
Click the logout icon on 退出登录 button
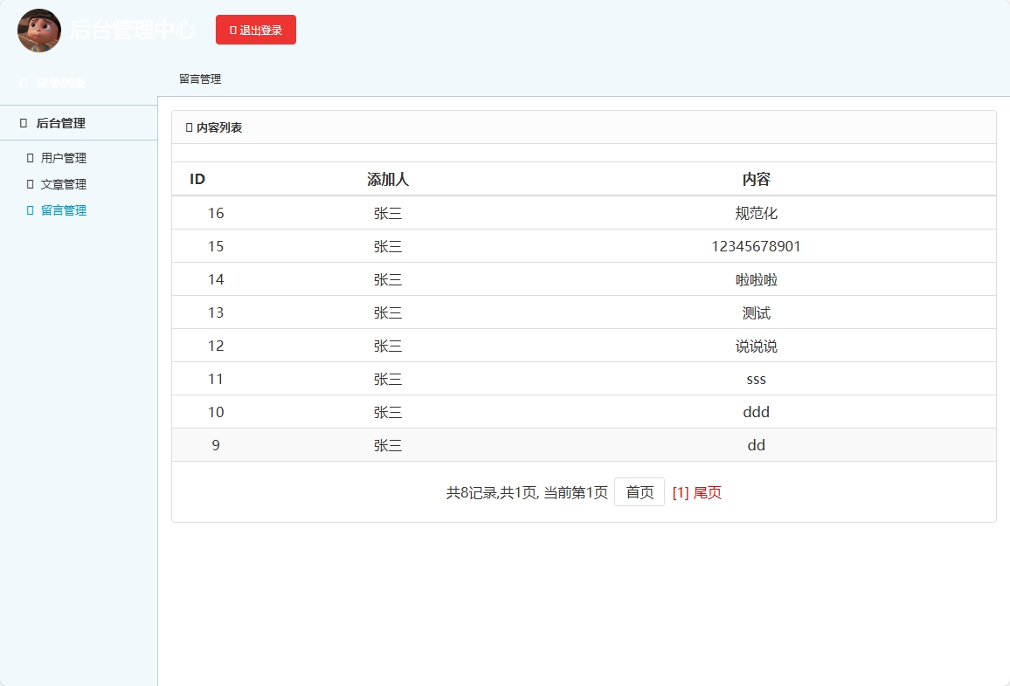click(x=232, y=29)
